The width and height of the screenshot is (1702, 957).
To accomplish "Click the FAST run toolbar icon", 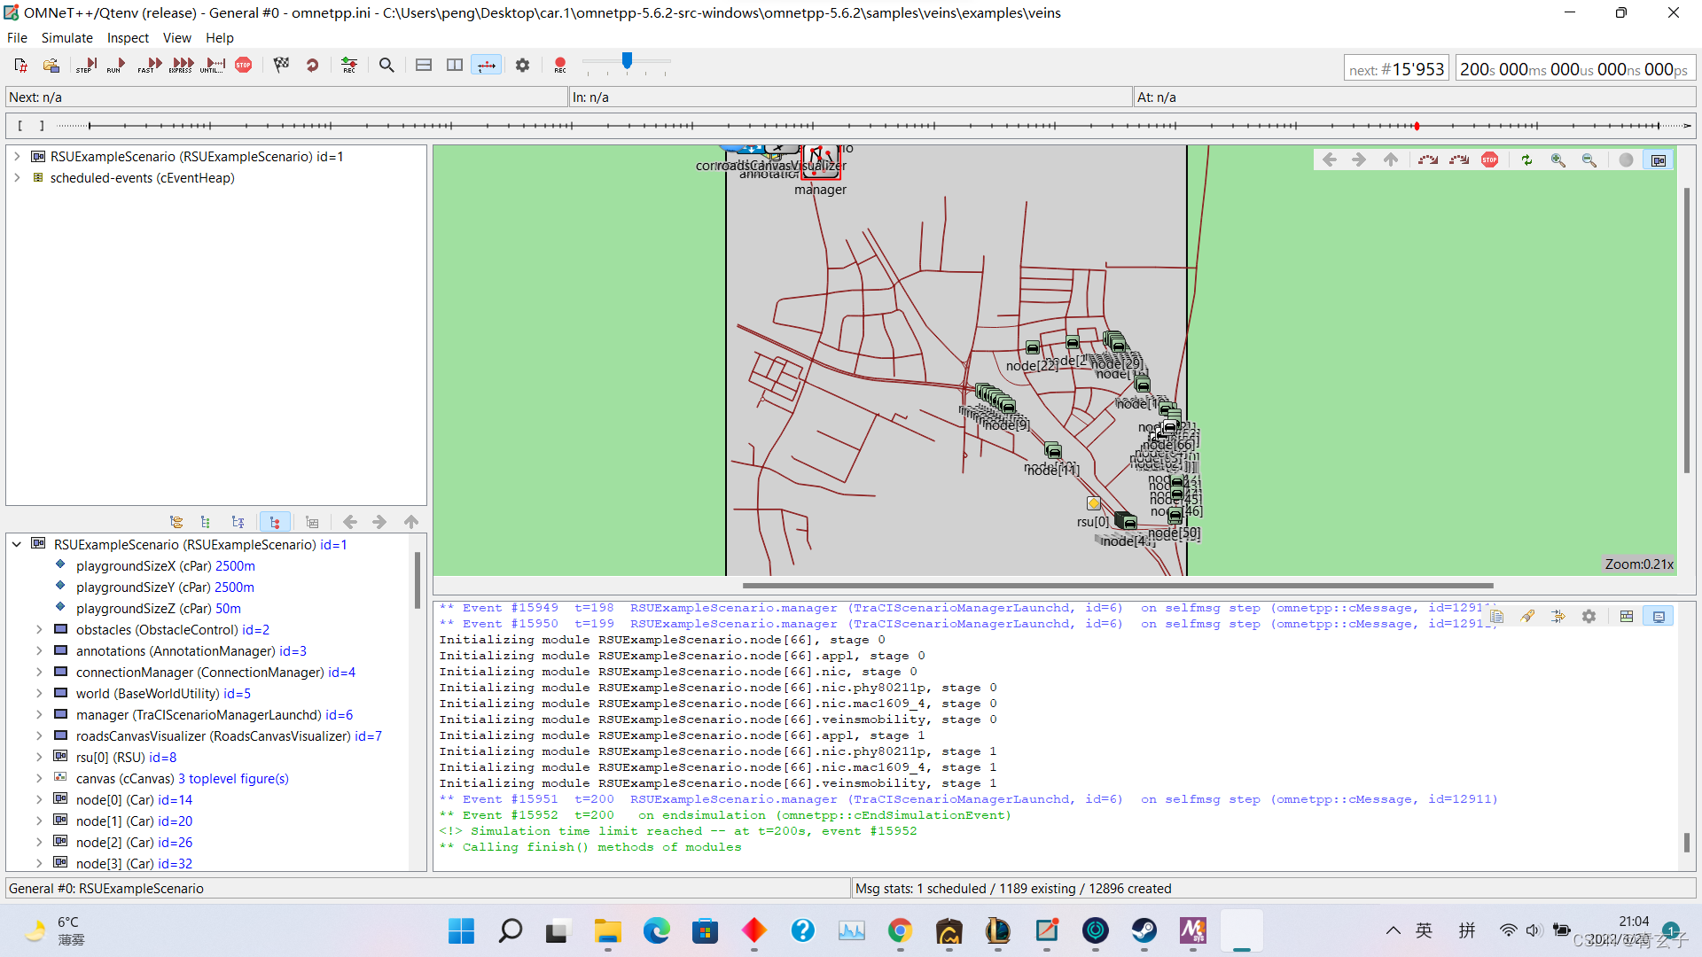I will 148,65.
